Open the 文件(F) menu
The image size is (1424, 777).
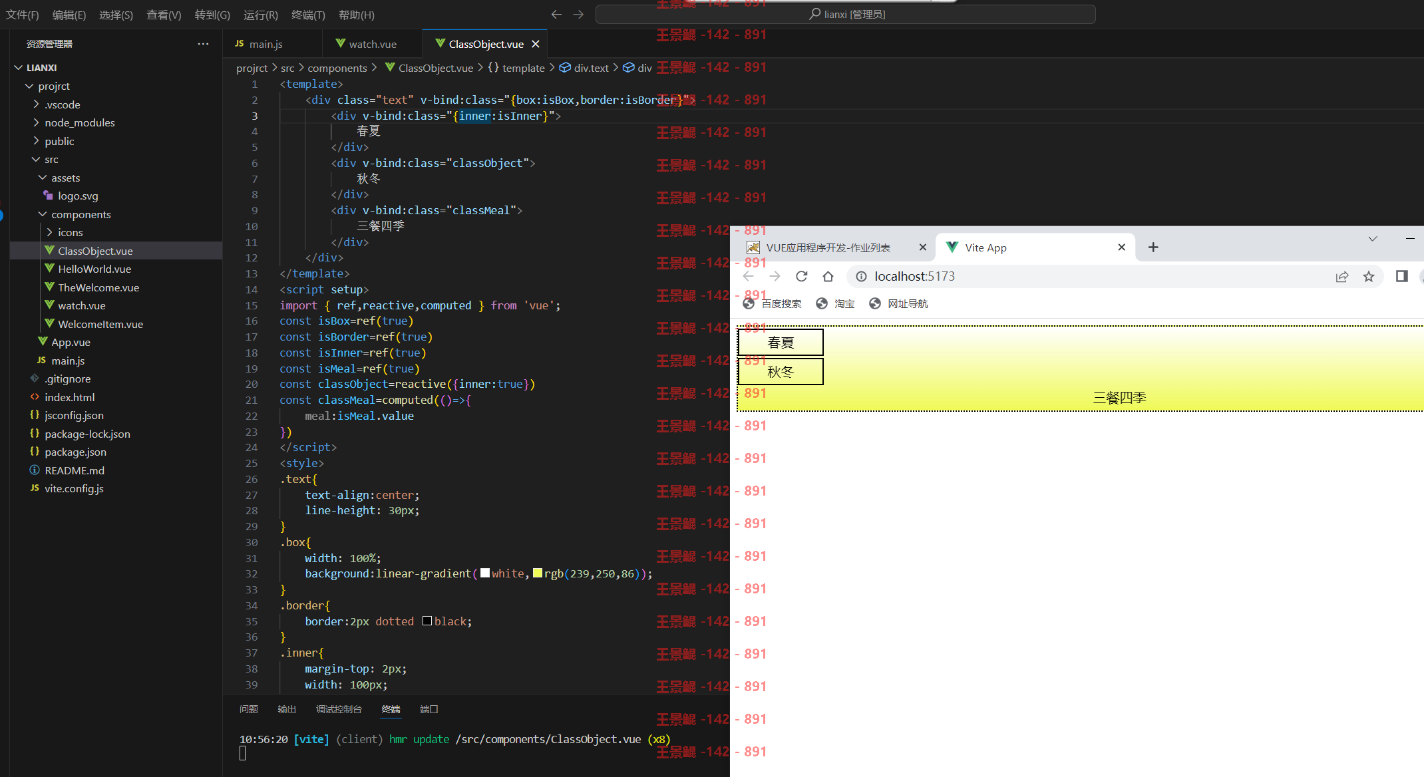(x=23, y=15)
